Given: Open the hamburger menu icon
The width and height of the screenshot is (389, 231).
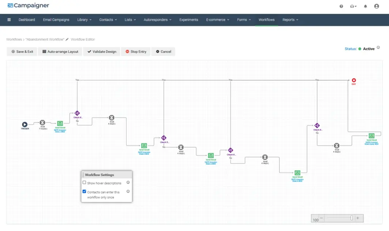Looking at the screenshot, I should point(9,20).
